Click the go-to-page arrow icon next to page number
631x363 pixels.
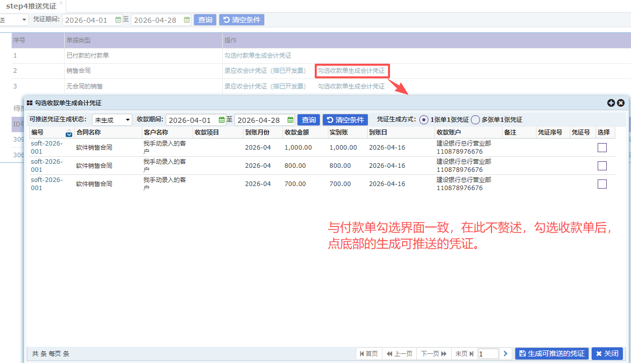point(506,353)
